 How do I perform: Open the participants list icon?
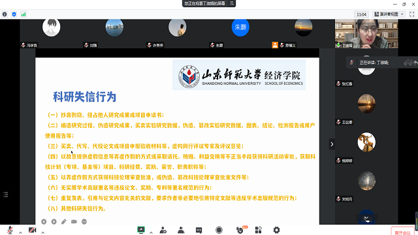click(181, 230)
